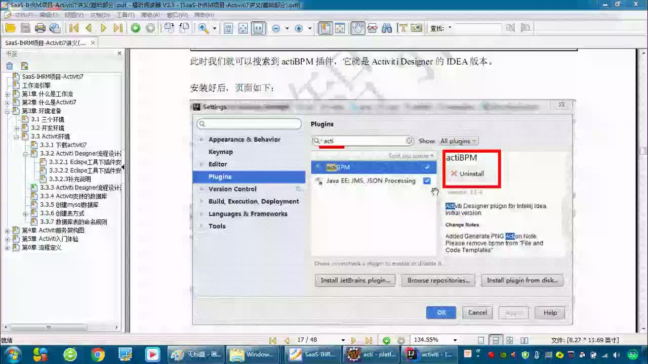Toggle facing pages layout in status bar
This screenshot has height=364, width=648.
click(x=524, y=340)
